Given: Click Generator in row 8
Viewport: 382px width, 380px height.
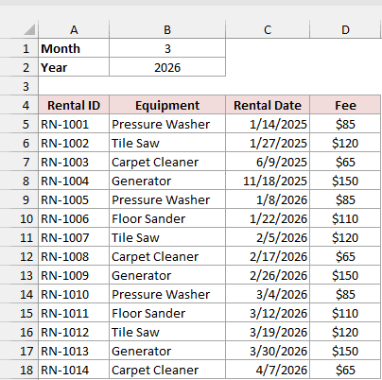Looking at the screenshot, I should (x=167, y=181).
